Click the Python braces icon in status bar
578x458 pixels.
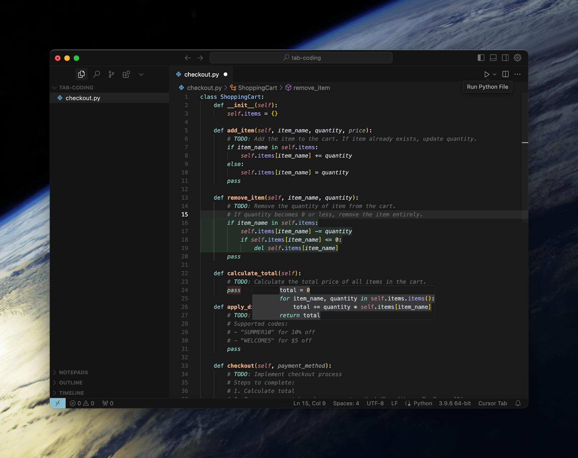[x=408, y=404]
